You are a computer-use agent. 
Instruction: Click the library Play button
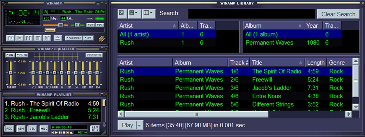click(x=127, y=125)
